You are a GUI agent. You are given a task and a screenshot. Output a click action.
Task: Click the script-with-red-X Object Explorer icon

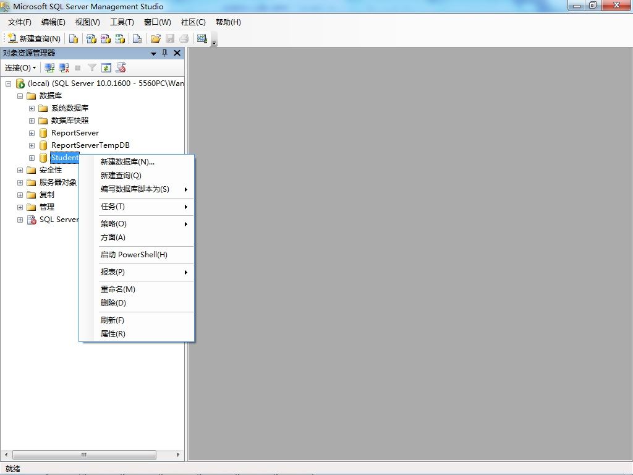click(121, 68)
